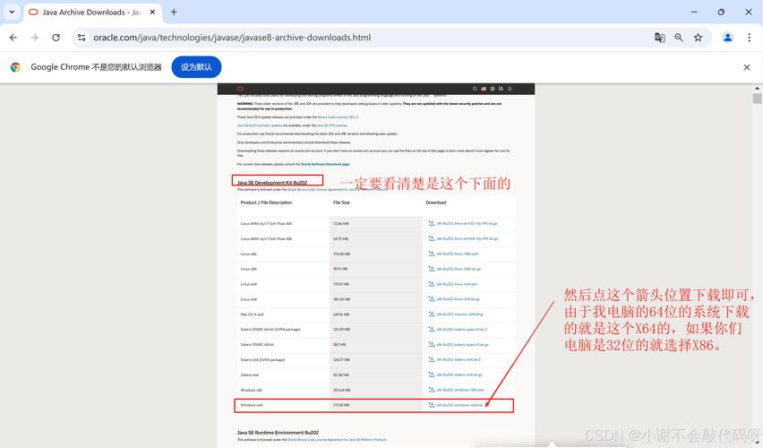Image resolution: width=763 pixels, height=448 pixels.
Task: Click download icon for linux-arm64-vfp-hflt.tar.gz
Action: point(431,238)
